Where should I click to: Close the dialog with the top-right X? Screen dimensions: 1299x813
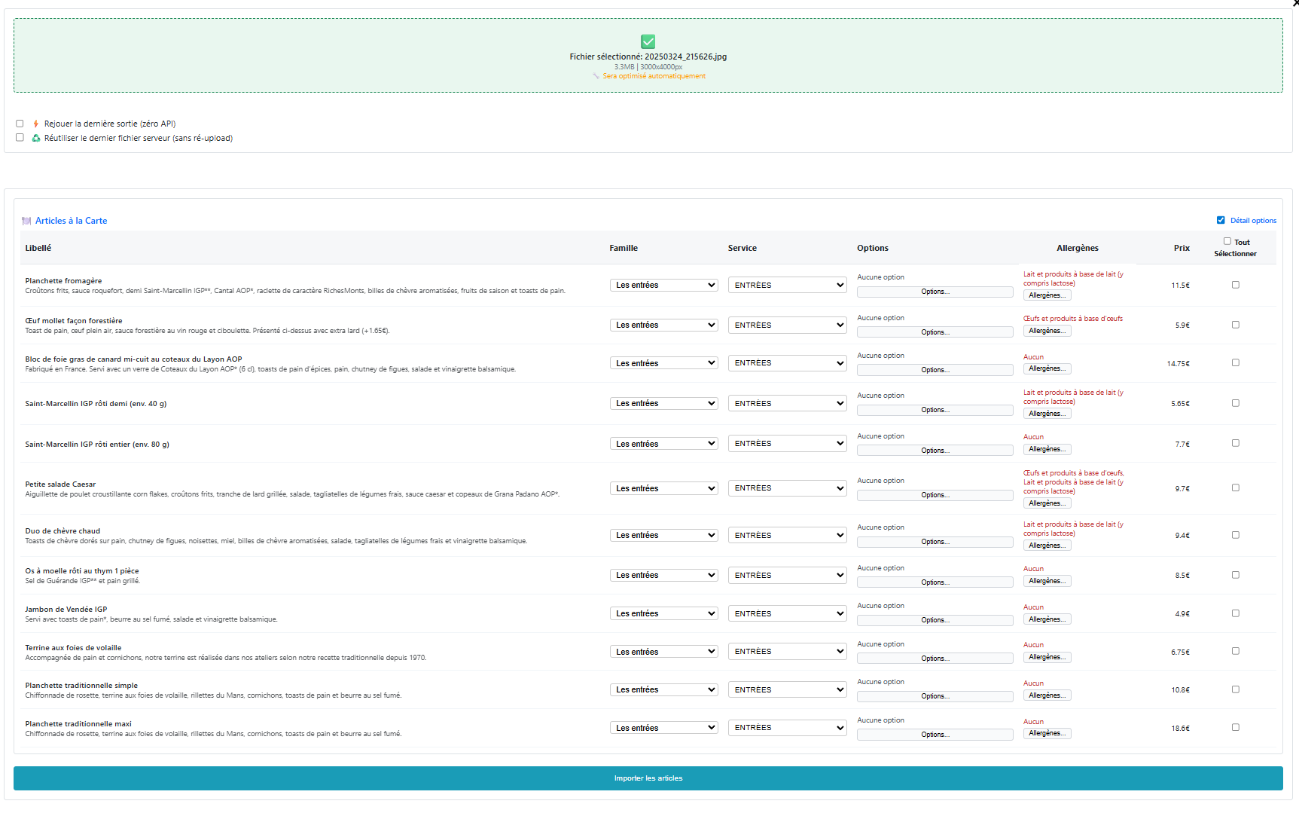pos(1294,3)
